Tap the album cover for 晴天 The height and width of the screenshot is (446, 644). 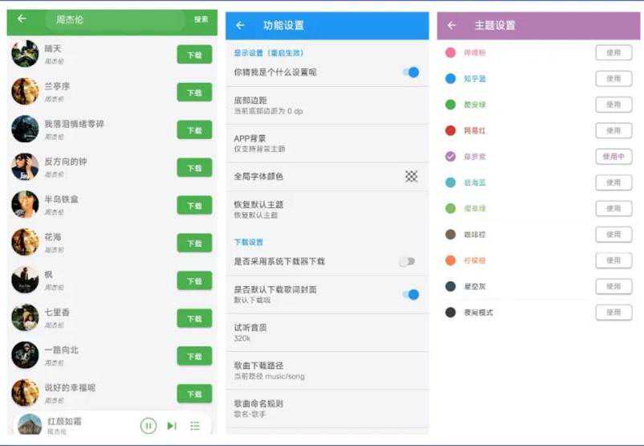25,54
